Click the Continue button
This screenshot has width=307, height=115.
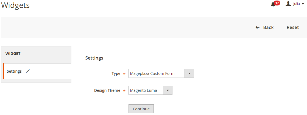(141, 109)
